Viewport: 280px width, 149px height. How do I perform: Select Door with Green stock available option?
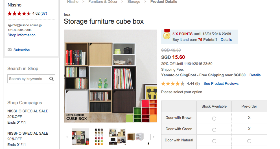coord(214,130)
